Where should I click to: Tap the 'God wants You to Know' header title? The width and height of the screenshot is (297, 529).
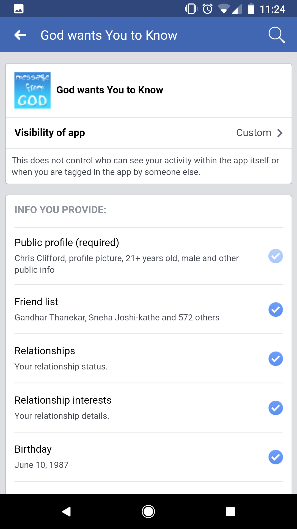coord(109,35)
